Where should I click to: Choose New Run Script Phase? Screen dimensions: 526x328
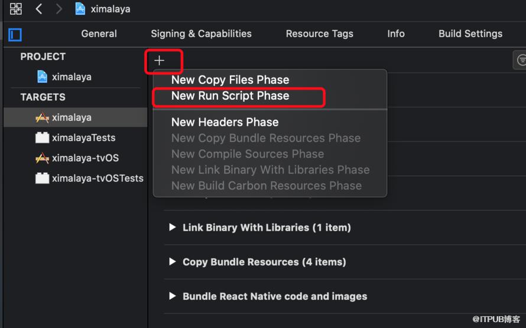coord(230,96)
